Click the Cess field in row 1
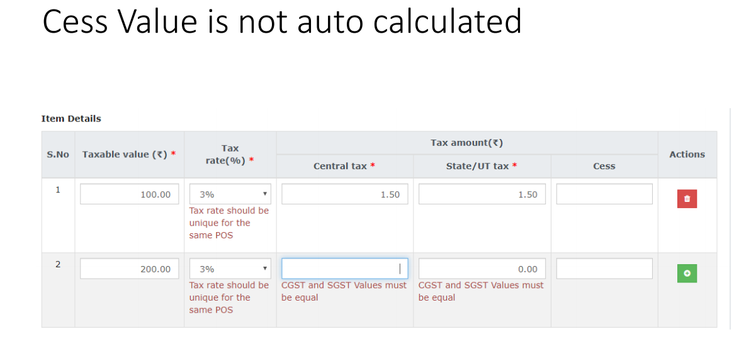 (604, 194)
